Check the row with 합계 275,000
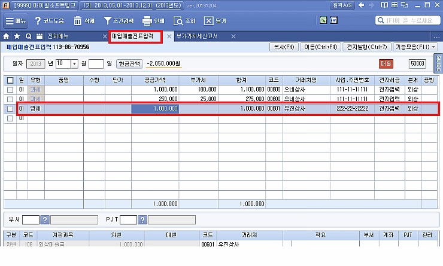The width and height of the screenshot is (443, 266). pos(10,99)
